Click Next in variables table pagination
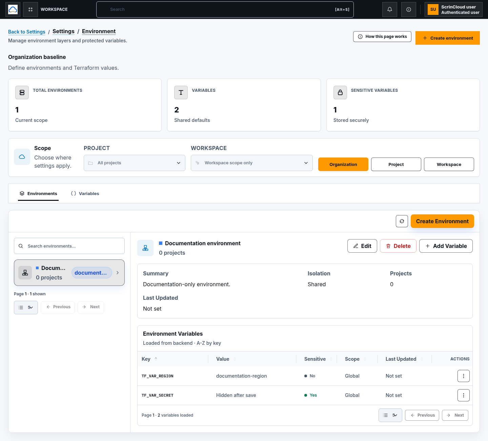This screenshot has height=441, width=488. 455,415
